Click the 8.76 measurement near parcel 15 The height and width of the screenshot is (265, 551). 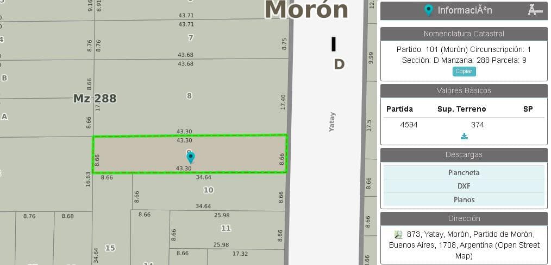click(29, 216)
